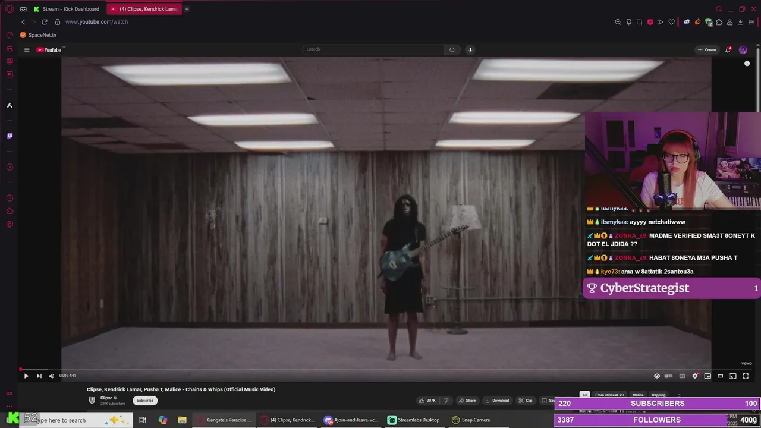Open the Clipse channel name link
The height and width of the screenshot is (428, 761).
[106, 398]
